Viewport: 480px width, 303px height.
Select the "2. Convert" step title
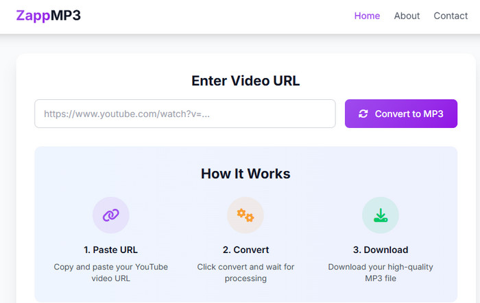pos(245,250)
